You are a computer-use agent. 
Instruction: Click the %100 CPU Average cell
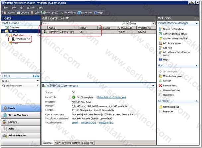121,32
